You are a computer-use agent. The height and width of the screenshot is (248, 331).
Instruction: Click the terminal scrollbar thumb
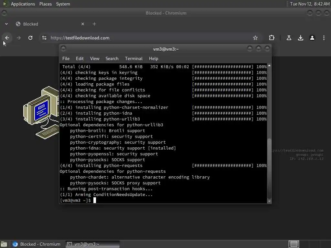[x=269, y=168]
